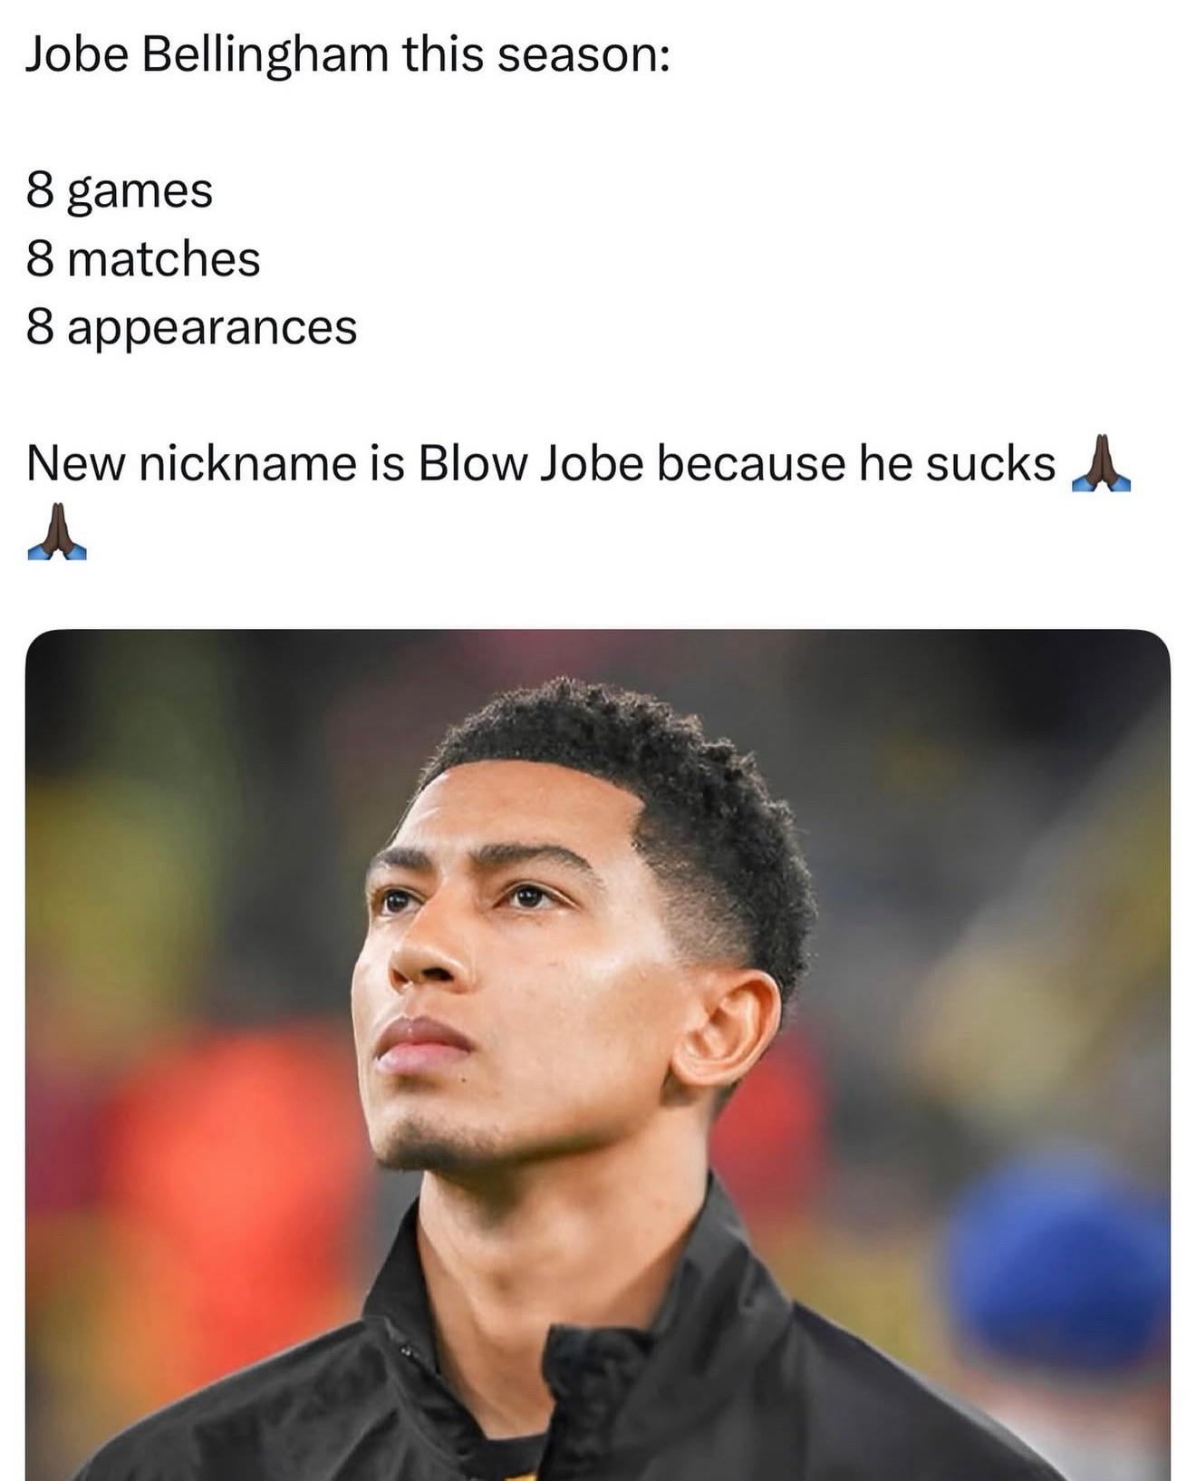
Task: Click the word "season:" in the first line
Action: click(x=584, y=56)
